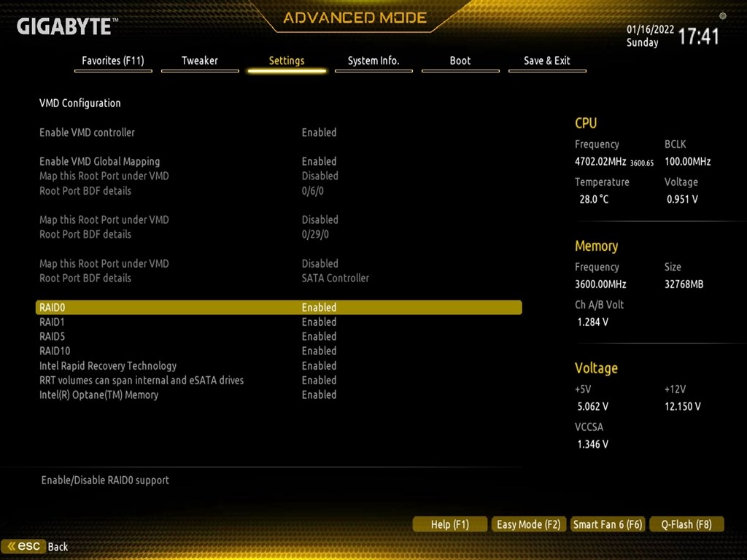
Task: Click the date 01/16/2022
Action: (650, 29)
